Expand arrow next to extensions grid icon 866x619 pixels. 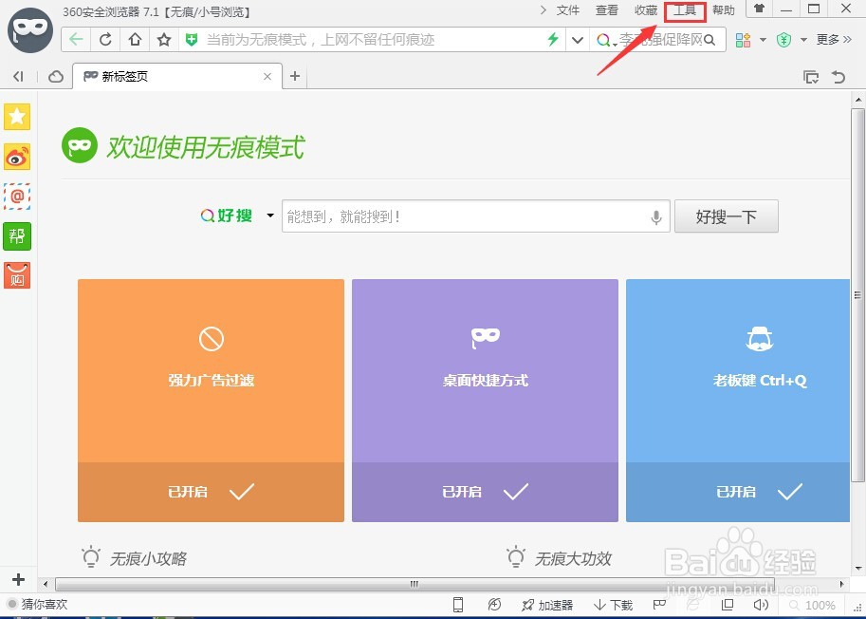click(763, 40)
